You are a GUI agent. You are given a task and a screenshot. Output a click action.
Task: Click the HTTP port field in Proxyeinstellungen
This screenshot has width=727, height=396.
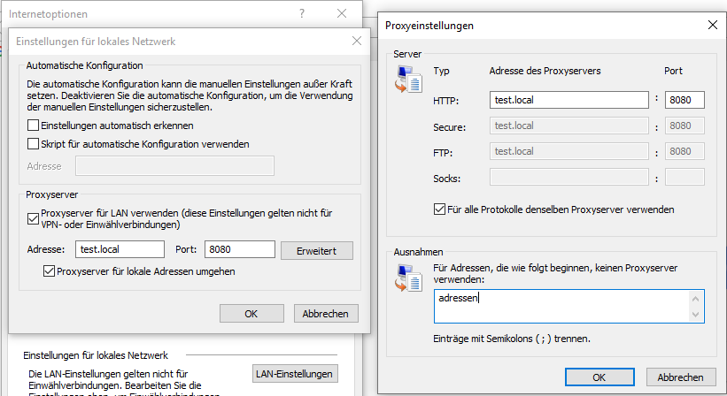pos(684,100)
